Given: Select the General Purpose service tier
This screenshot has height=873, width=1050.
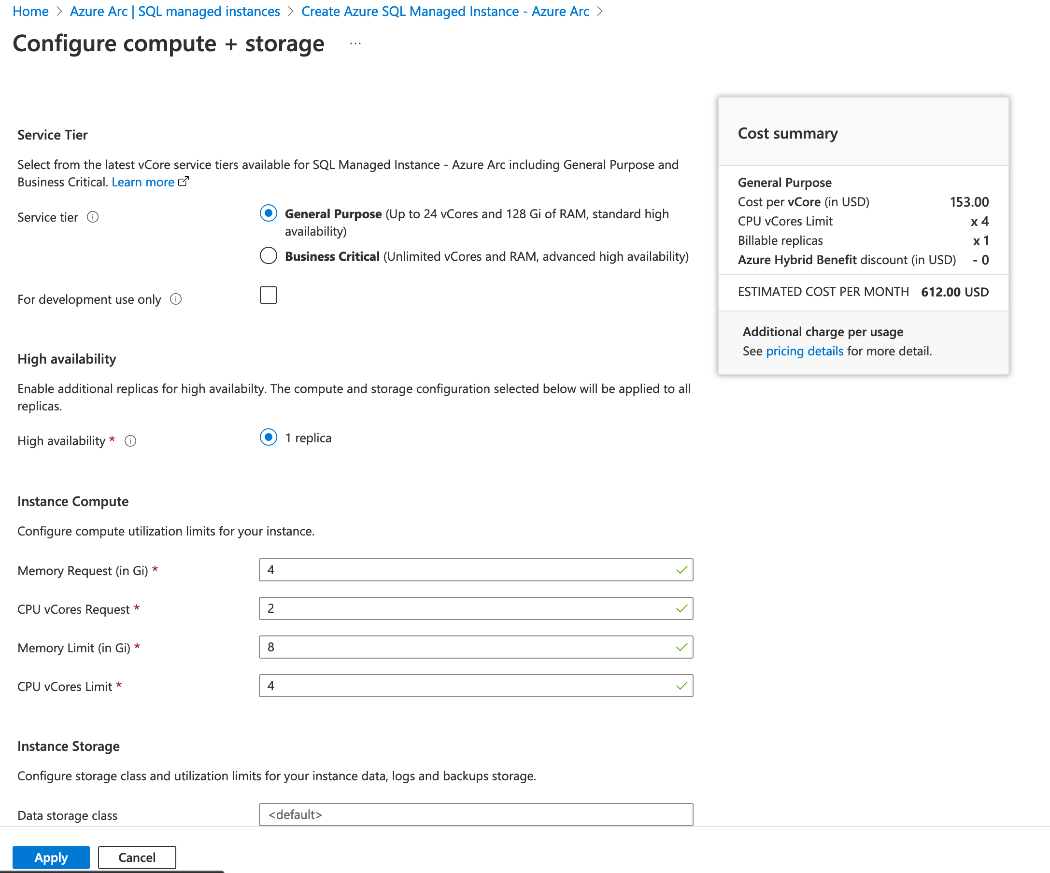Looking at the screenshot, I should coord(269,213).
